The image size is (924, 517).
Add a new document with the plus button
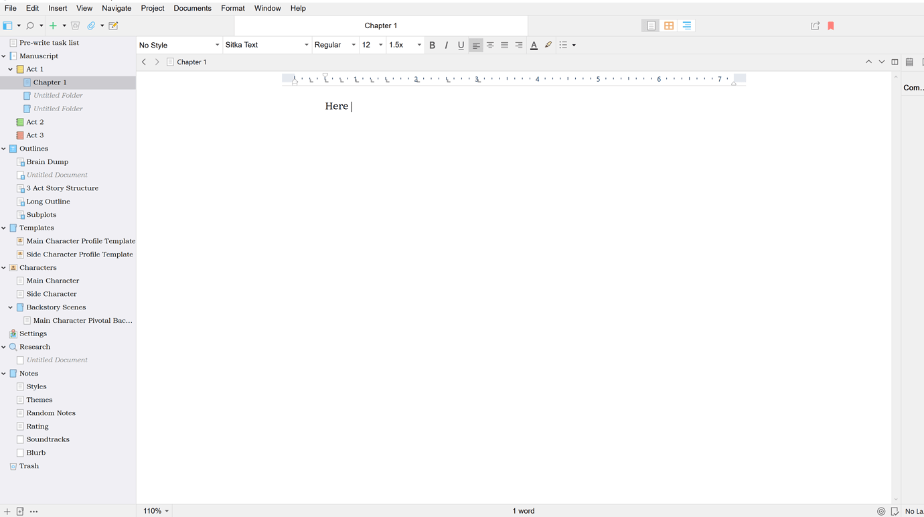(52, 25)
